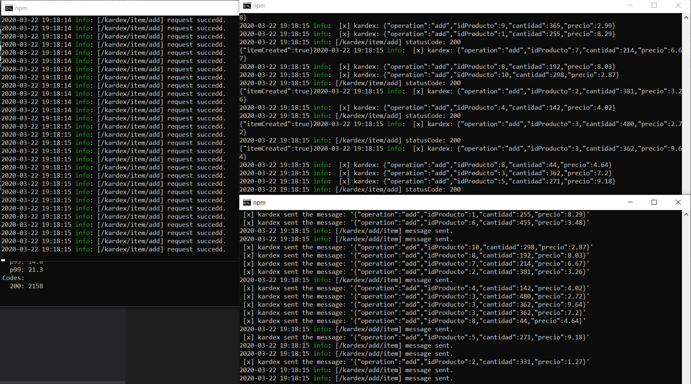Close the top-right npm window
691x384 pixels.
click(x=678, y=5)
